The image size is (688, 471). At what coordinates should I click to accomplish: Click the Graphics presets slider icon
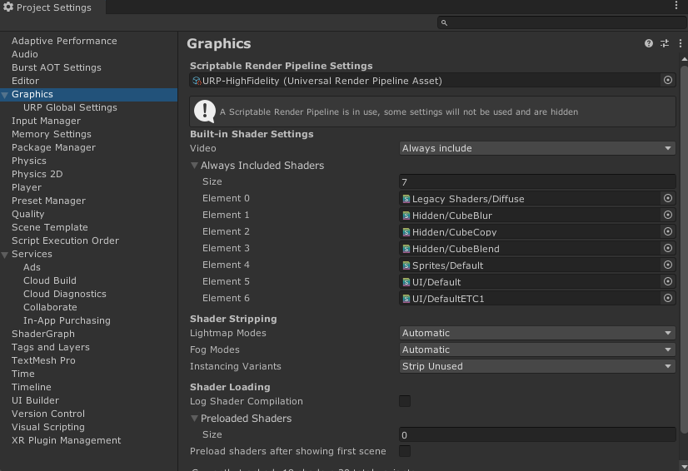click(x=664, y=43)
